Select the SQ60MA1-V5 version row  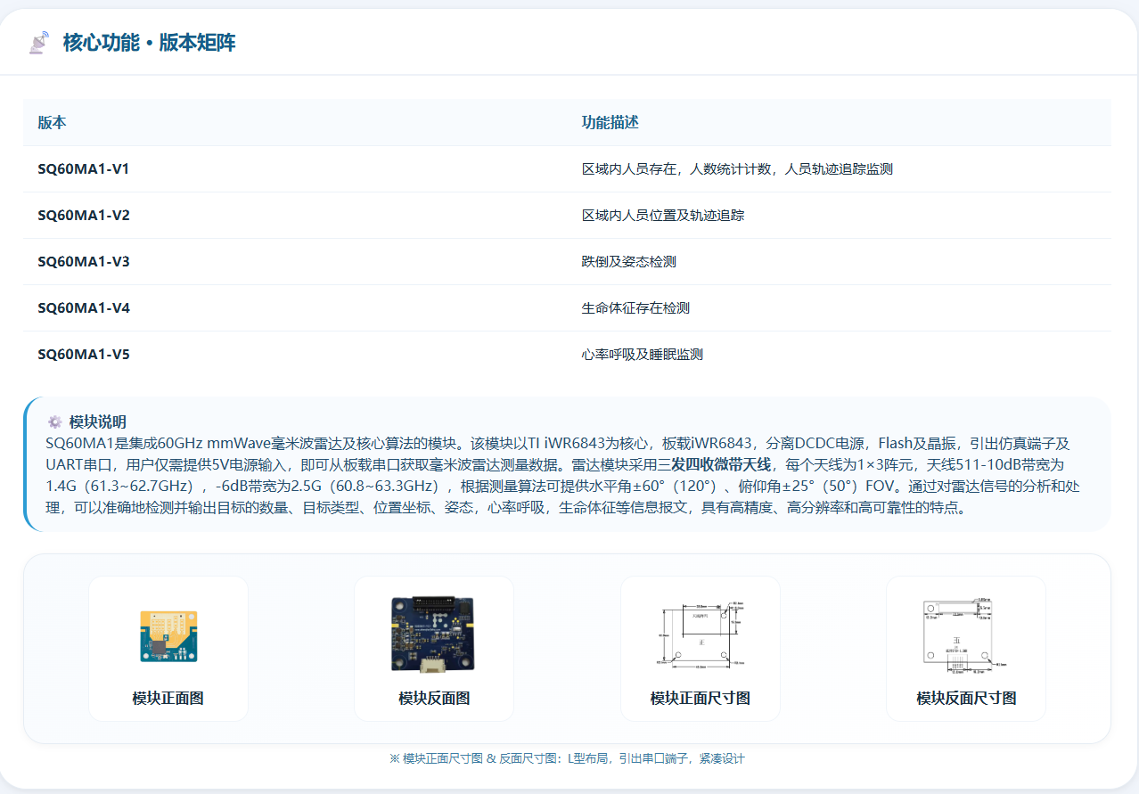pos(567,355)
